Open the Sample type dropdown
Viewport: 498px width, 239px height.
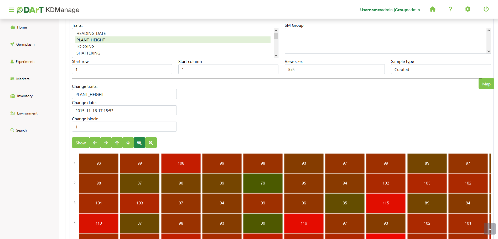[441, 69]
